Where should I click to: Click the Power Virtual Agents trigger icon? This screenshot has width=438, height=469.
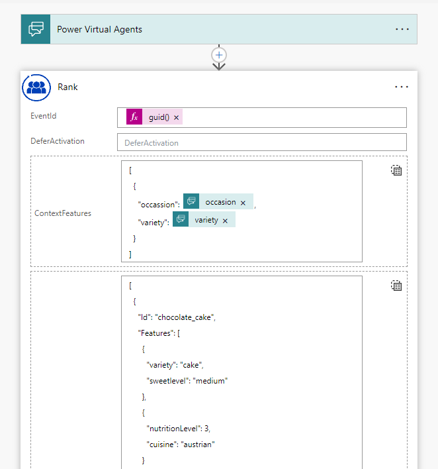tap(36, 29)
